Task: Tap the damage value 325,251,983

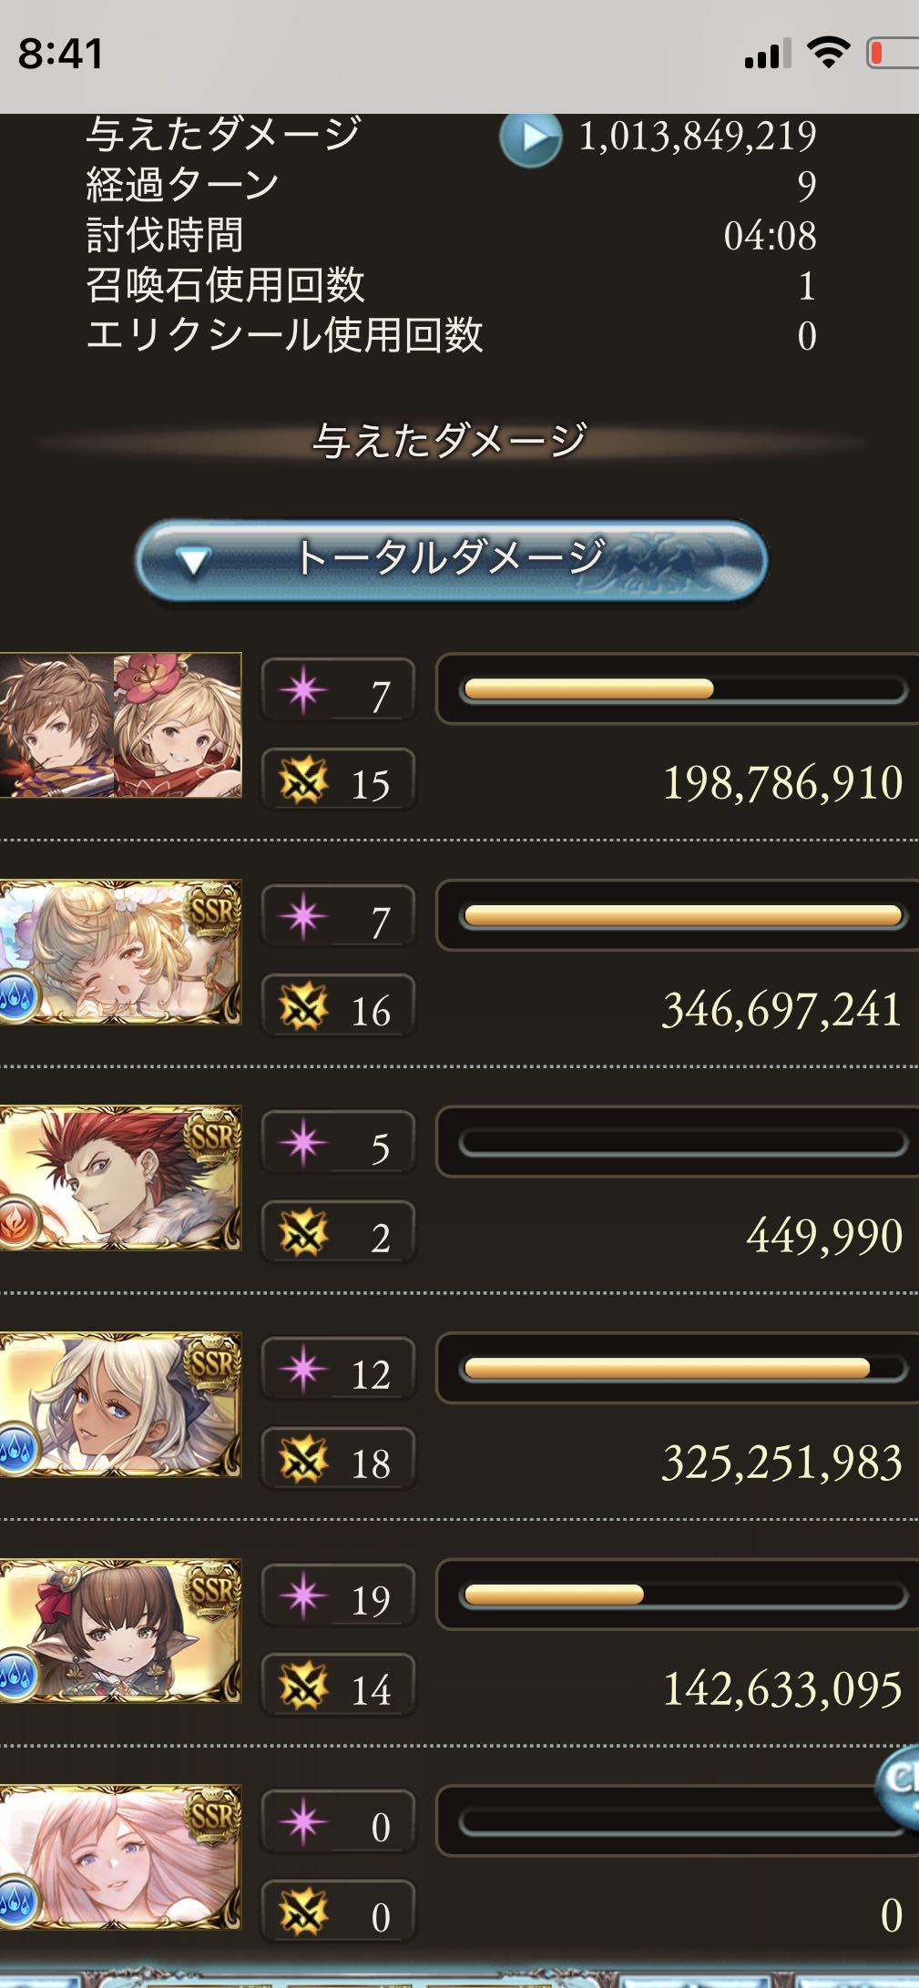Action: click(781, 1463)
